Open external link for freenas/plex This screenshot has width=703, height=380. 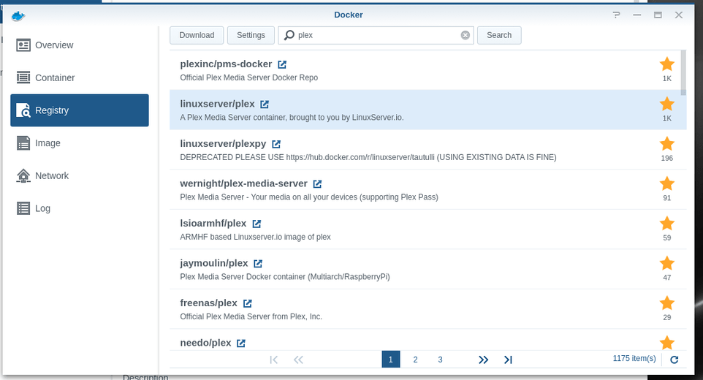click(x=247, y=303)
